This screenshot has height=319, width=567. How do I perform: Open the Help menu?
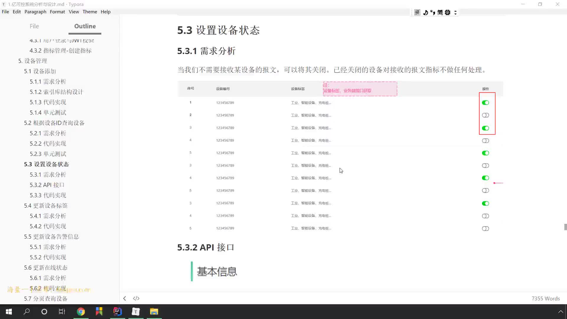coord(105,12)
